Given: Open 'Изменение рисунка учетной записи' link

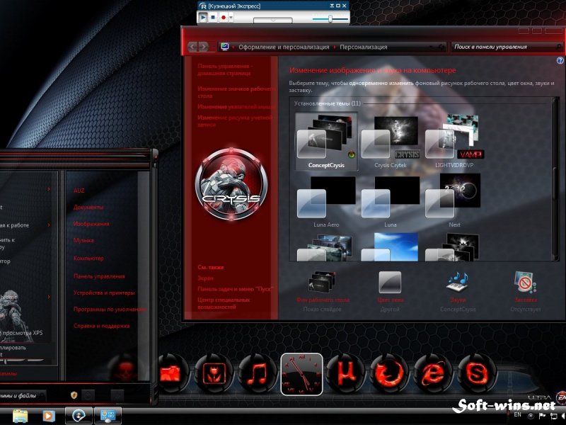Looking at the screenshot, I should point(235,121).
